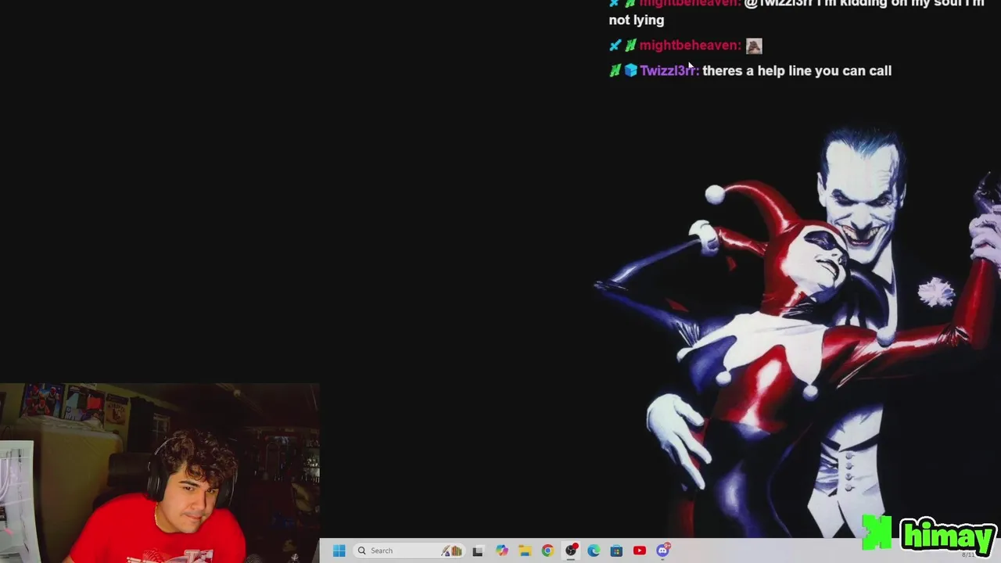
Task: Click the search highlights icon in taskbar search
Action: click(452, 550)
